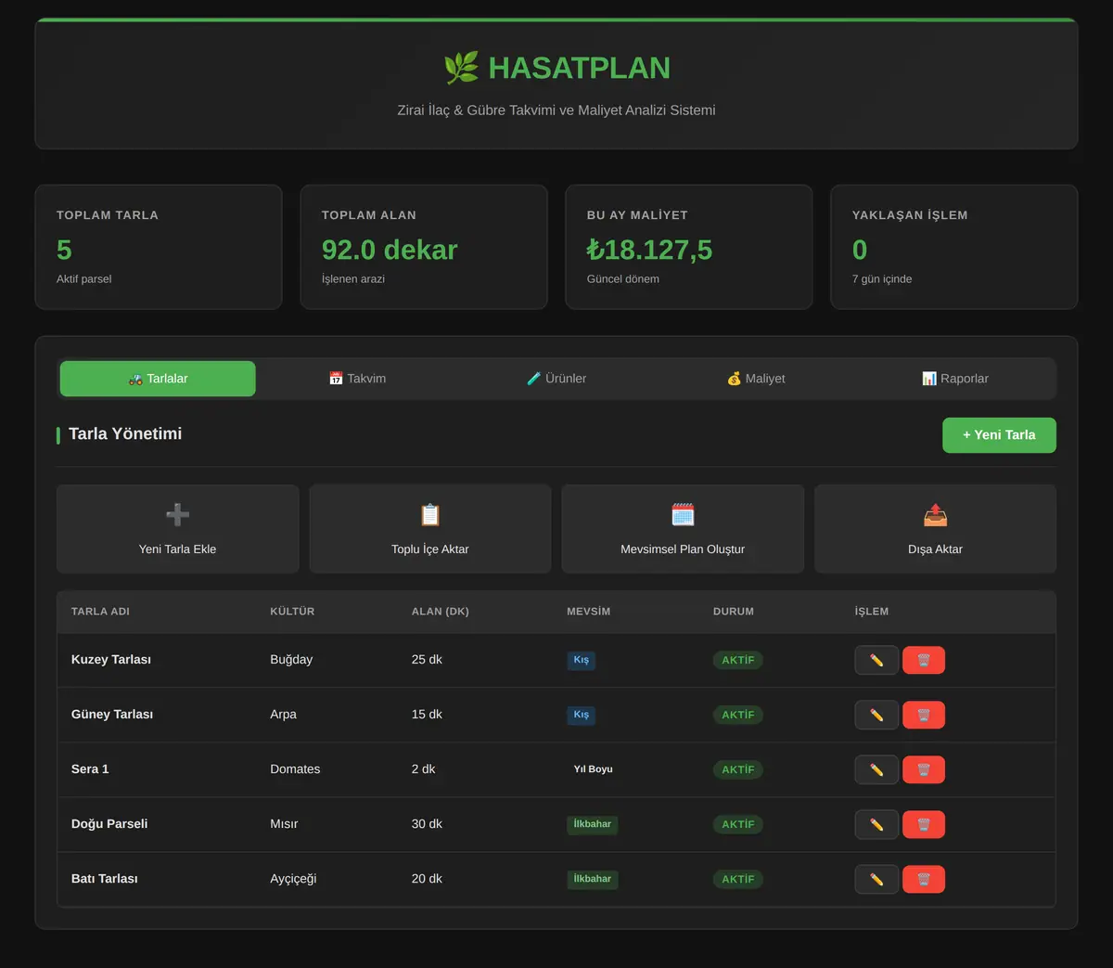The width and height of the screenshot is (1113, 968).
Task: Click the + Yeni Tarla button
Action: [999, 435]
